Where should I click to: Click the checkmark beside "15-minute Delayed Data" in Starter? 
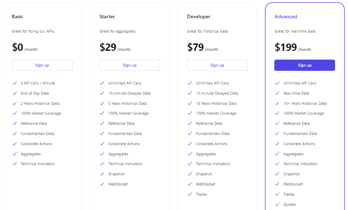click(x=102, y=93)
